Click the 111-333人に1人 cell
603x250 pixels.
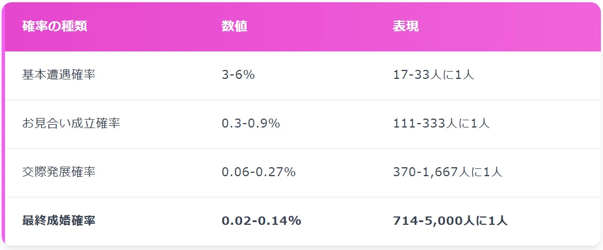pyautogui.click(x=441, y=123)
